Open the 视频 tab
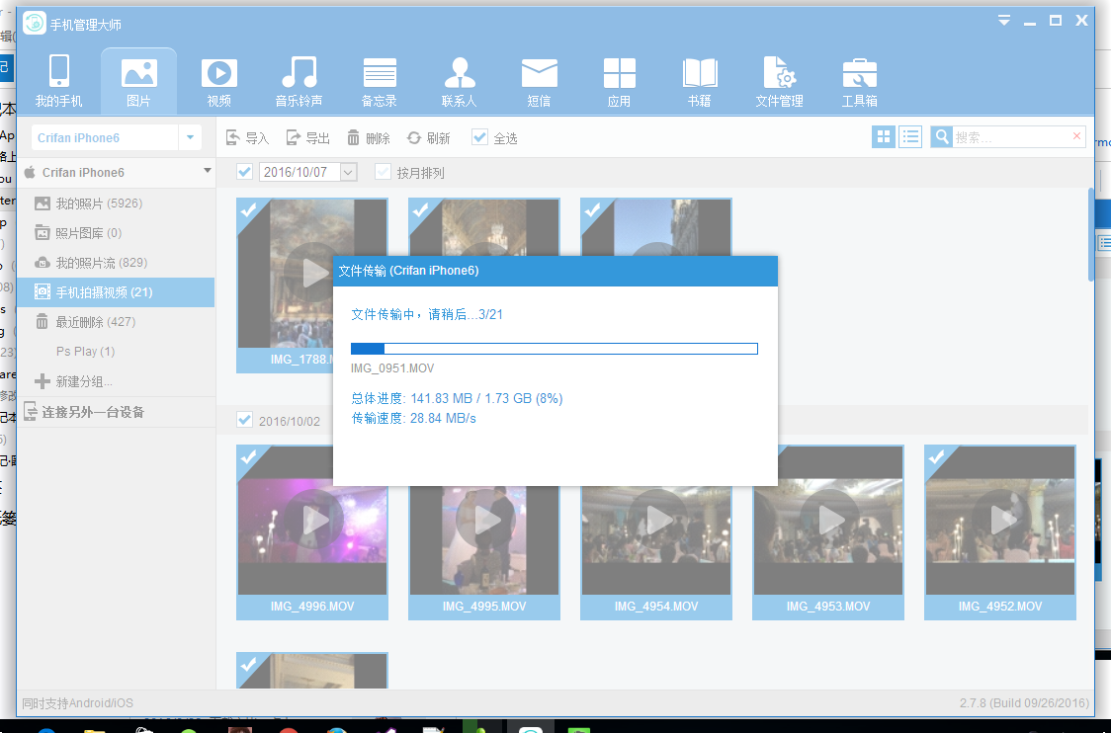Image resolution: width=1111 pixels, height=733 pixels. 219,81
